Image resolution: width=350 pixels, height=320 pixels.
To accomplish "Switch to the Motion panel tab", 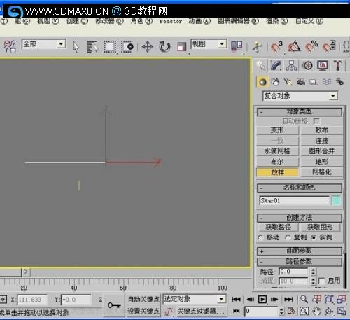I will tap(307, 66).
